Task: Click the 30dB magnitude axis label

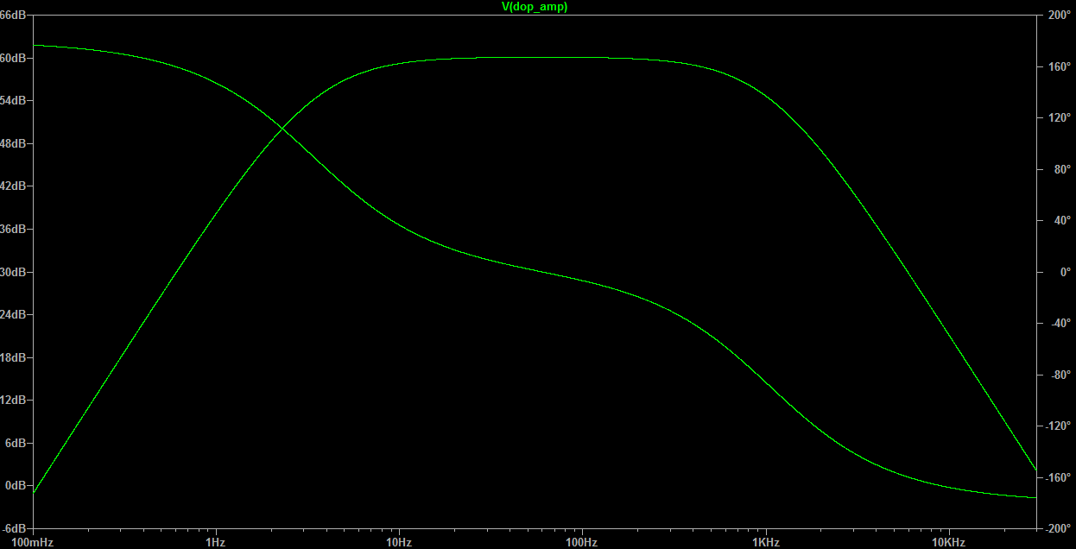Action: pos(13,272)
